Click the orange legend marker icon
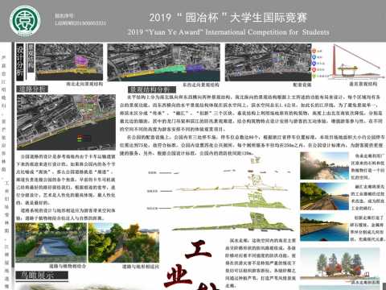The width and height of the screenshot is (386, 290). pyautogui.click(x=314, y=51)
